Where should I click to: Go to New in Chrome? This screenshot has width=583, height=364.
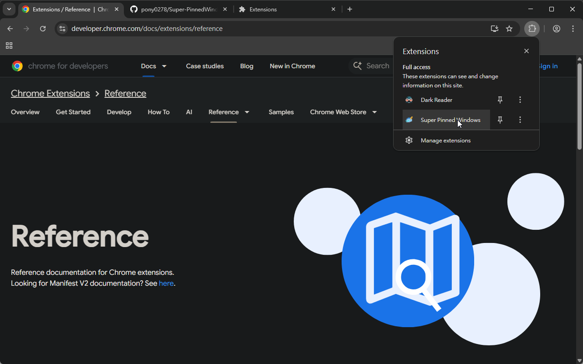click(292, 66)
